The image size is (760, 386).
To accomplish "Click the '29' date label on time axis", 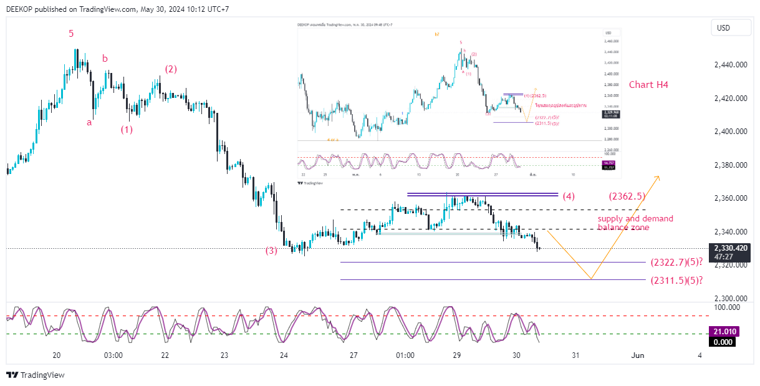I will pos(457,355).
